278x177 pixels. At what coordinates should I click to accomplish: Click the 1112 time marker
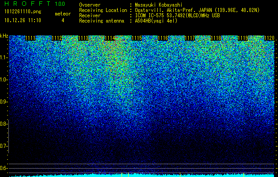coord(57,38)
